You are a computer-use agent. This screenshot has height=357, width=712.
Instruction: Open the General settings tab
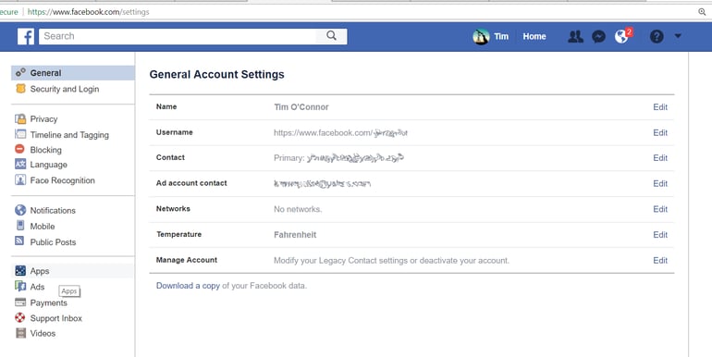(73, 73)
